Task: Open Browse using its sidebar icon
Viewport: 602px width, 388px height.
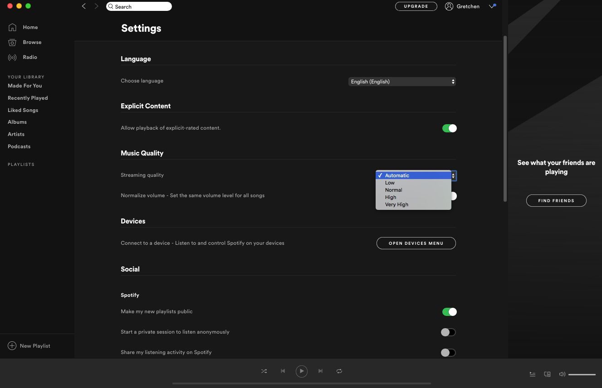Action: [x=12, y=42]
